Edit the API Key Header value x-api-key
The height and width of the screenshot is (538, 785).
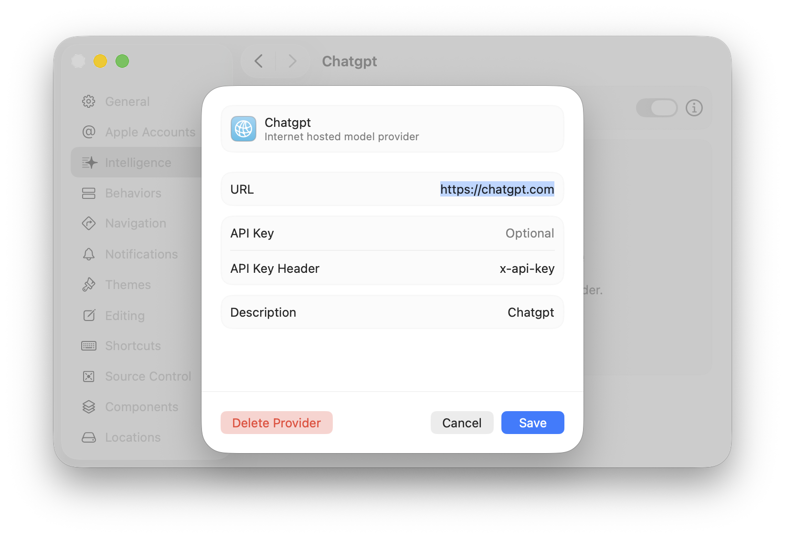(x=527, y=269)
